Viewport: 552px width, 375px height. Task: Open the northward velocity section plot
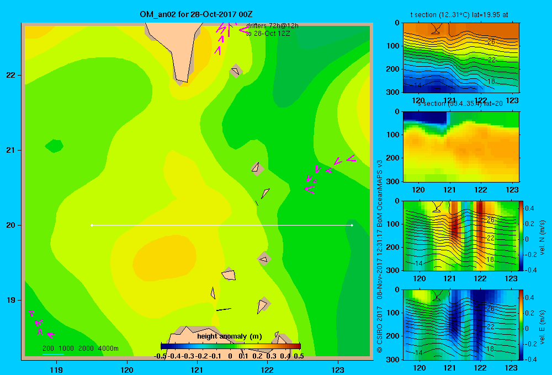[461, 235]
